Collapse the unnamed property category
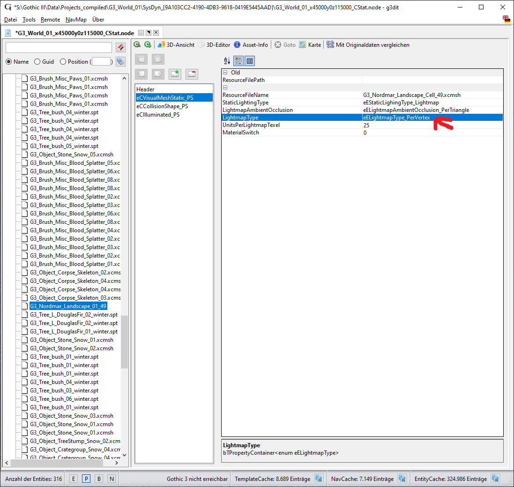The image size is (514, 487). tap(225, 88)
